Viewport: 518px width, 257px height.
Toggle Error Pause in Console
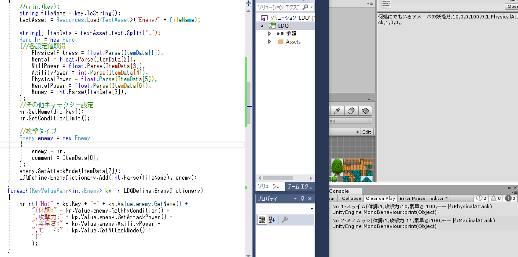(412, 198)
